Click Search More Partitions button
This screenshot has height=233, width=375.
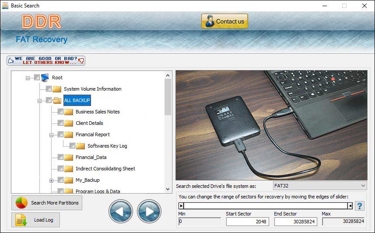tap(47, 203)
